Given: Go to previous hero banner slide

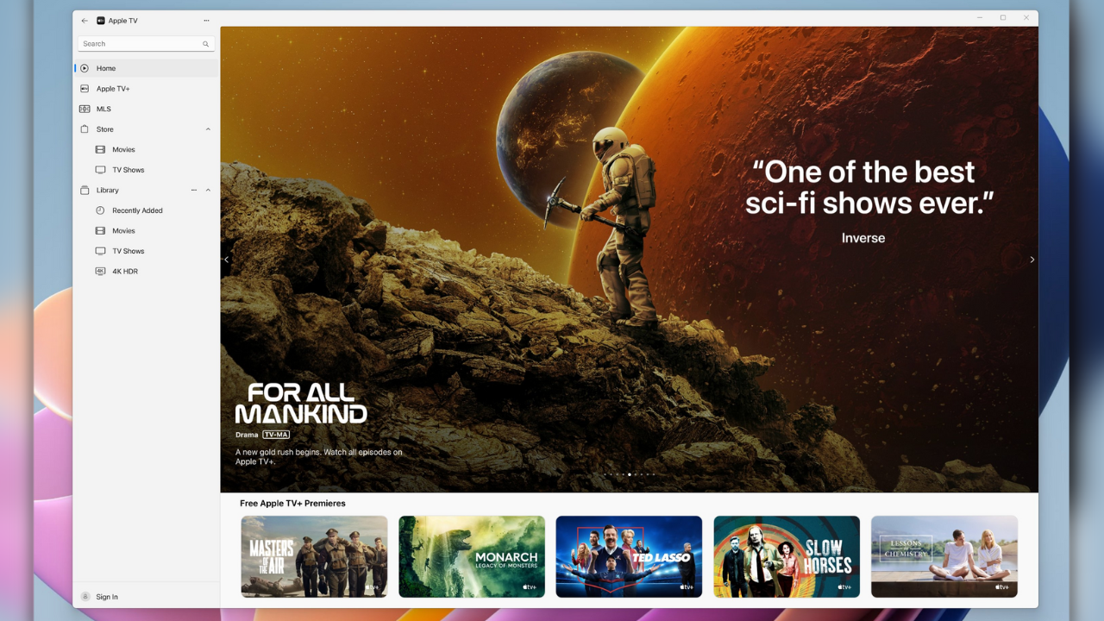Looking at the screenshot, I should pos(227,260).
